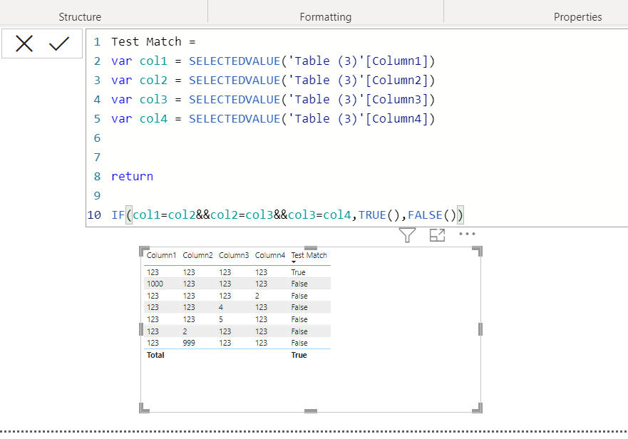This screenshot has height=439, width=628.
Task: Open the Properties ribbon group
Action: 577,17
